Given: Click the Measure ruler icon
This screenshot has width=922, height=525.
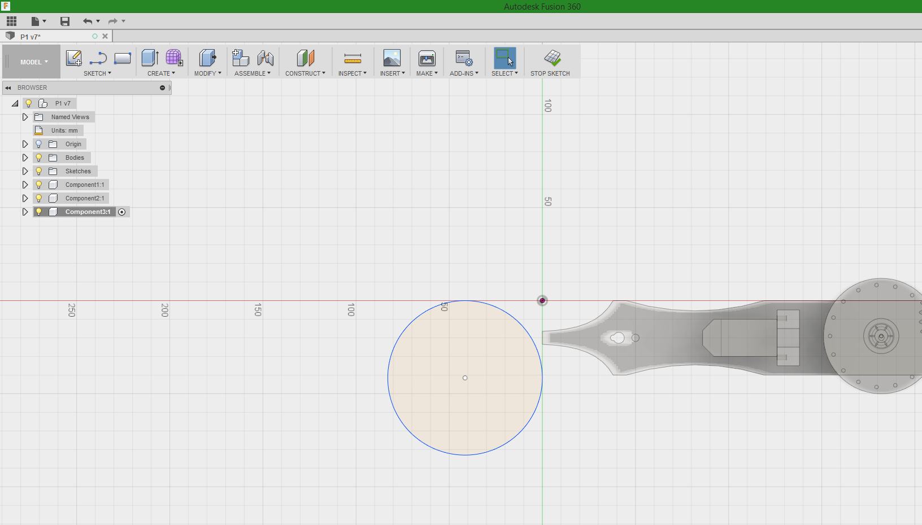Looking at the screenshot, I should pos(353,58).
